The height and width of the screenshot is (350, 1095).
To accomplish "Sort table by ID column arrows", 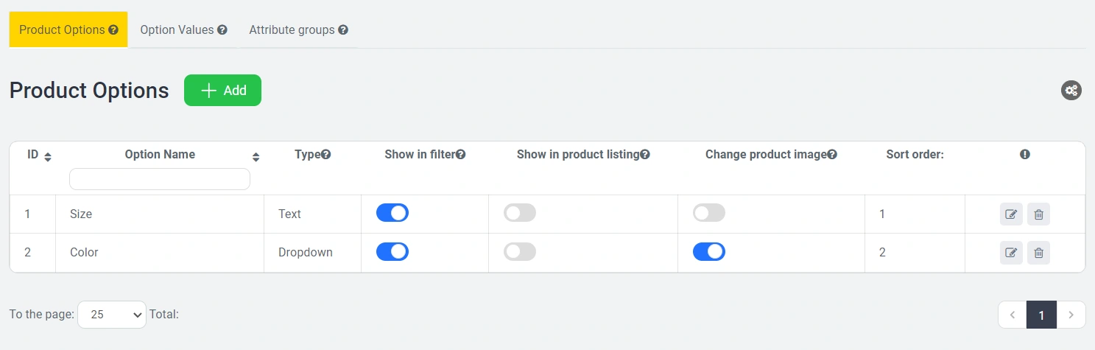I will [x=48, y=157].
